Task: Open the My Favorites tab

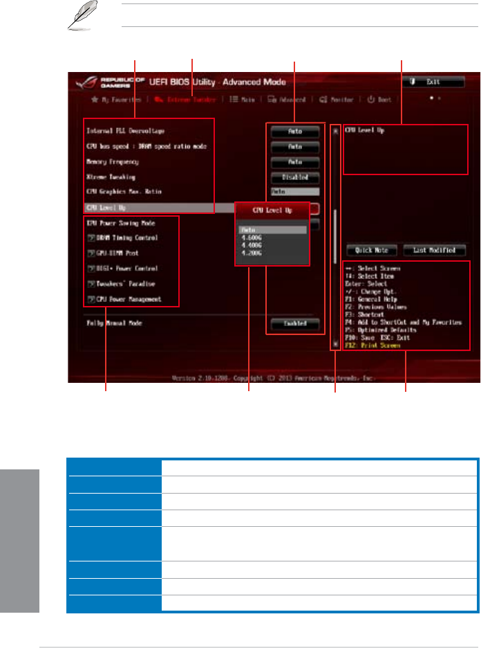Action: coord(116,100)
